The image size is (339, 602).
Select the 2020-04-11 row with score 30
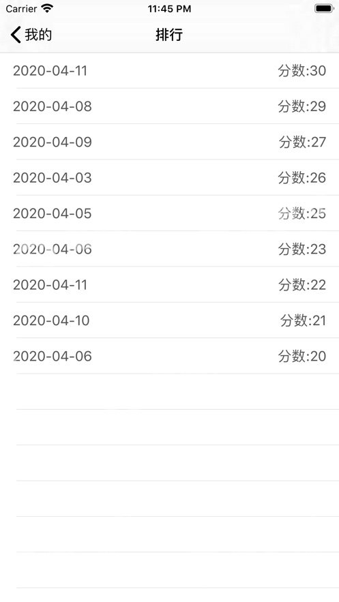[x=169, y=71]
